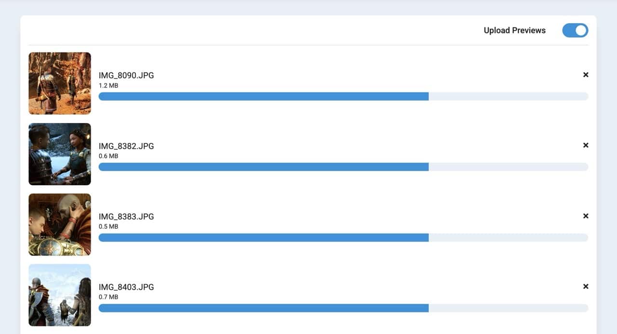
Task: Click the IMG_8403.JPG file name label
Action: (x=126, y=287)
